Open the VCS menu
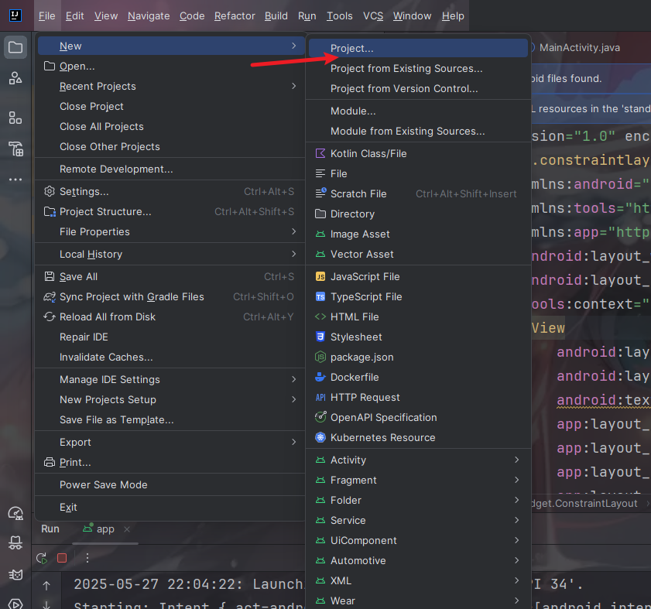This screenshot has height=609, width=651. click(x=373, y=15)
